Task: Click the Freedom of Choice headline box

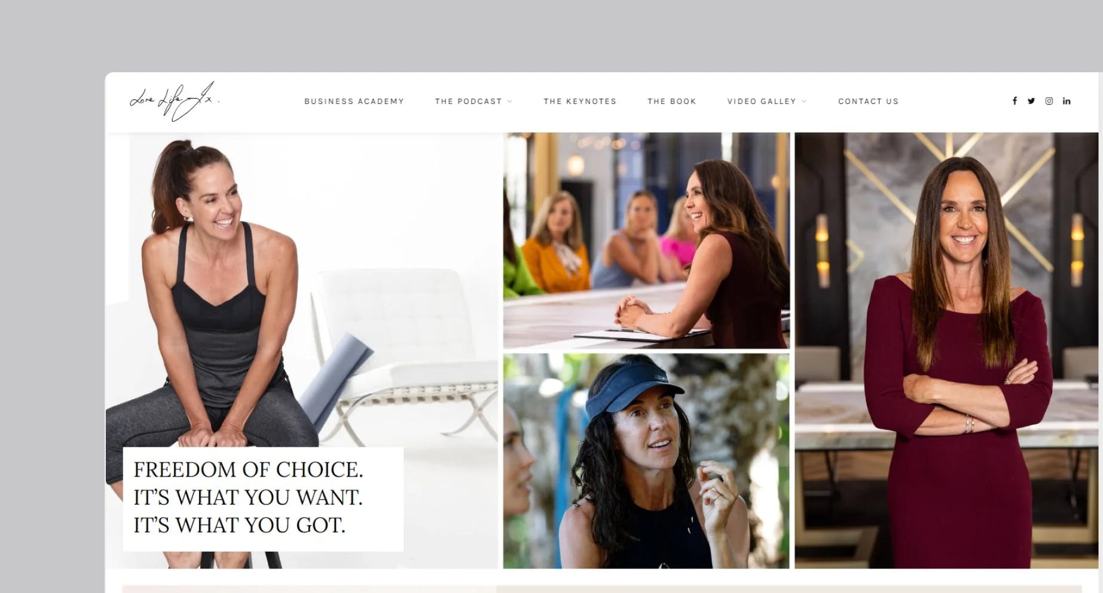Action: (x=263, y=499)
